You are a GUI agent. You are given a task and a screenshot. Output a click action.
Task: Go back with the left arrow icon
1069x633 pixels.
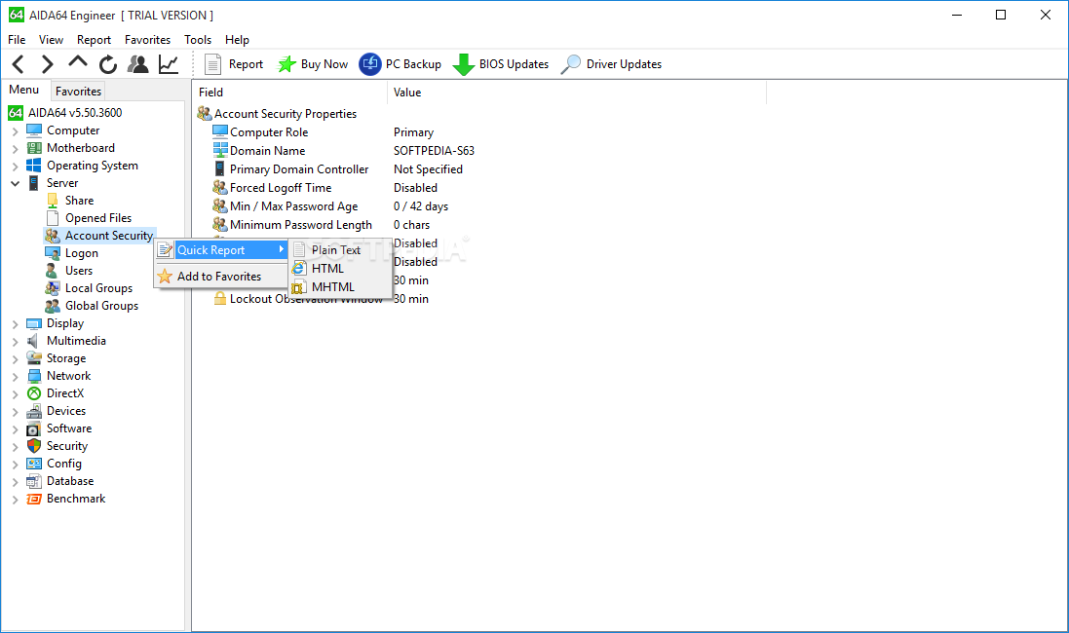[x=19, y=64]
